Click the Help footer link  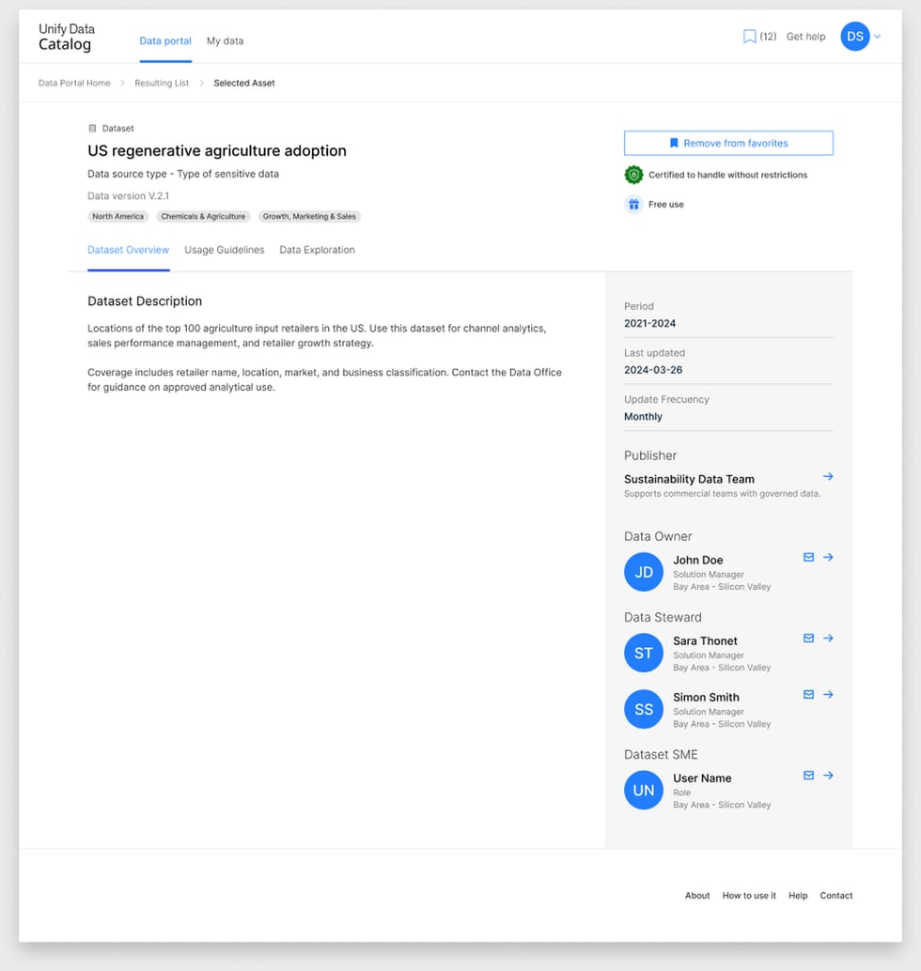(798, 896)
